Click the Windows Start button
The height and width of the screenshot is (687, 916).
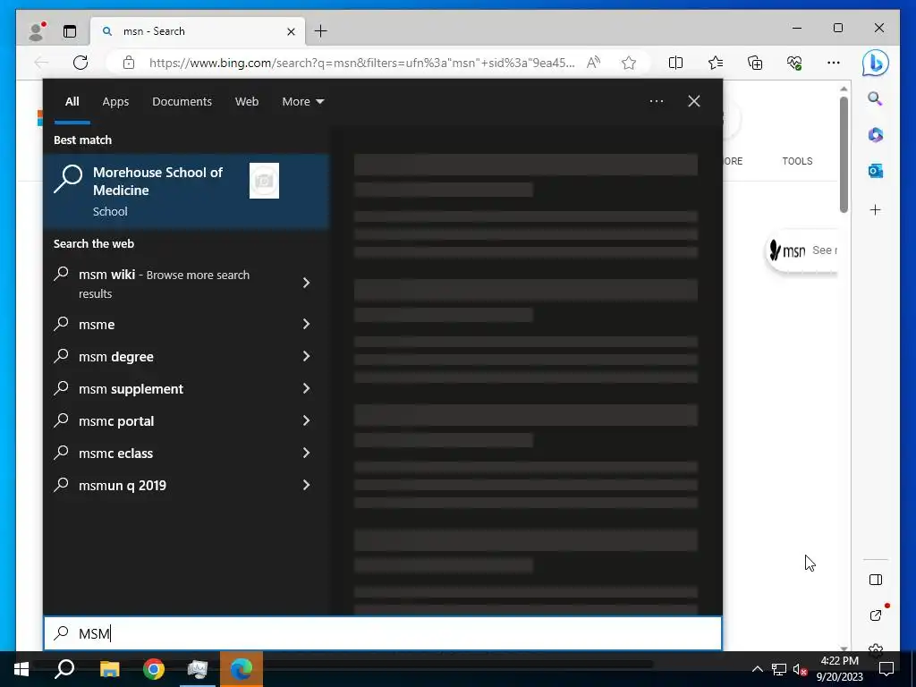[21, 669]
